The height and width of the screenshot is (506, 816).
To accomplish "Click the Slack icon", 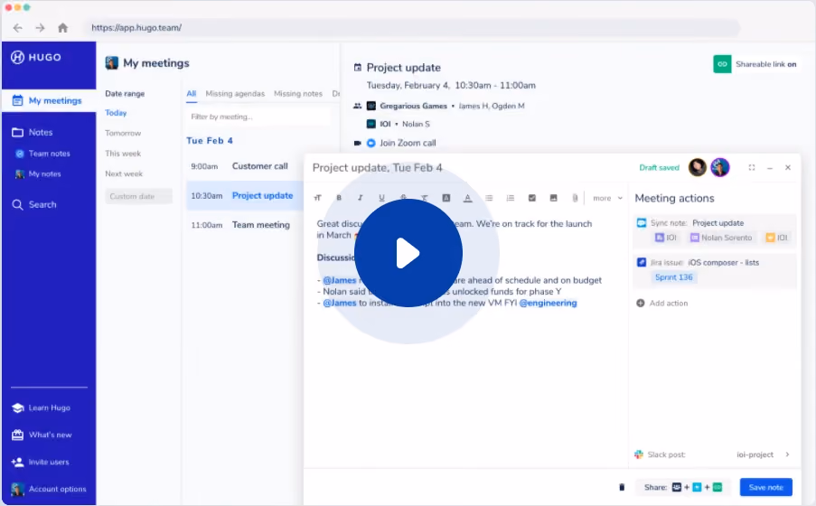I will pyautogui.click(x=639, y=454).
